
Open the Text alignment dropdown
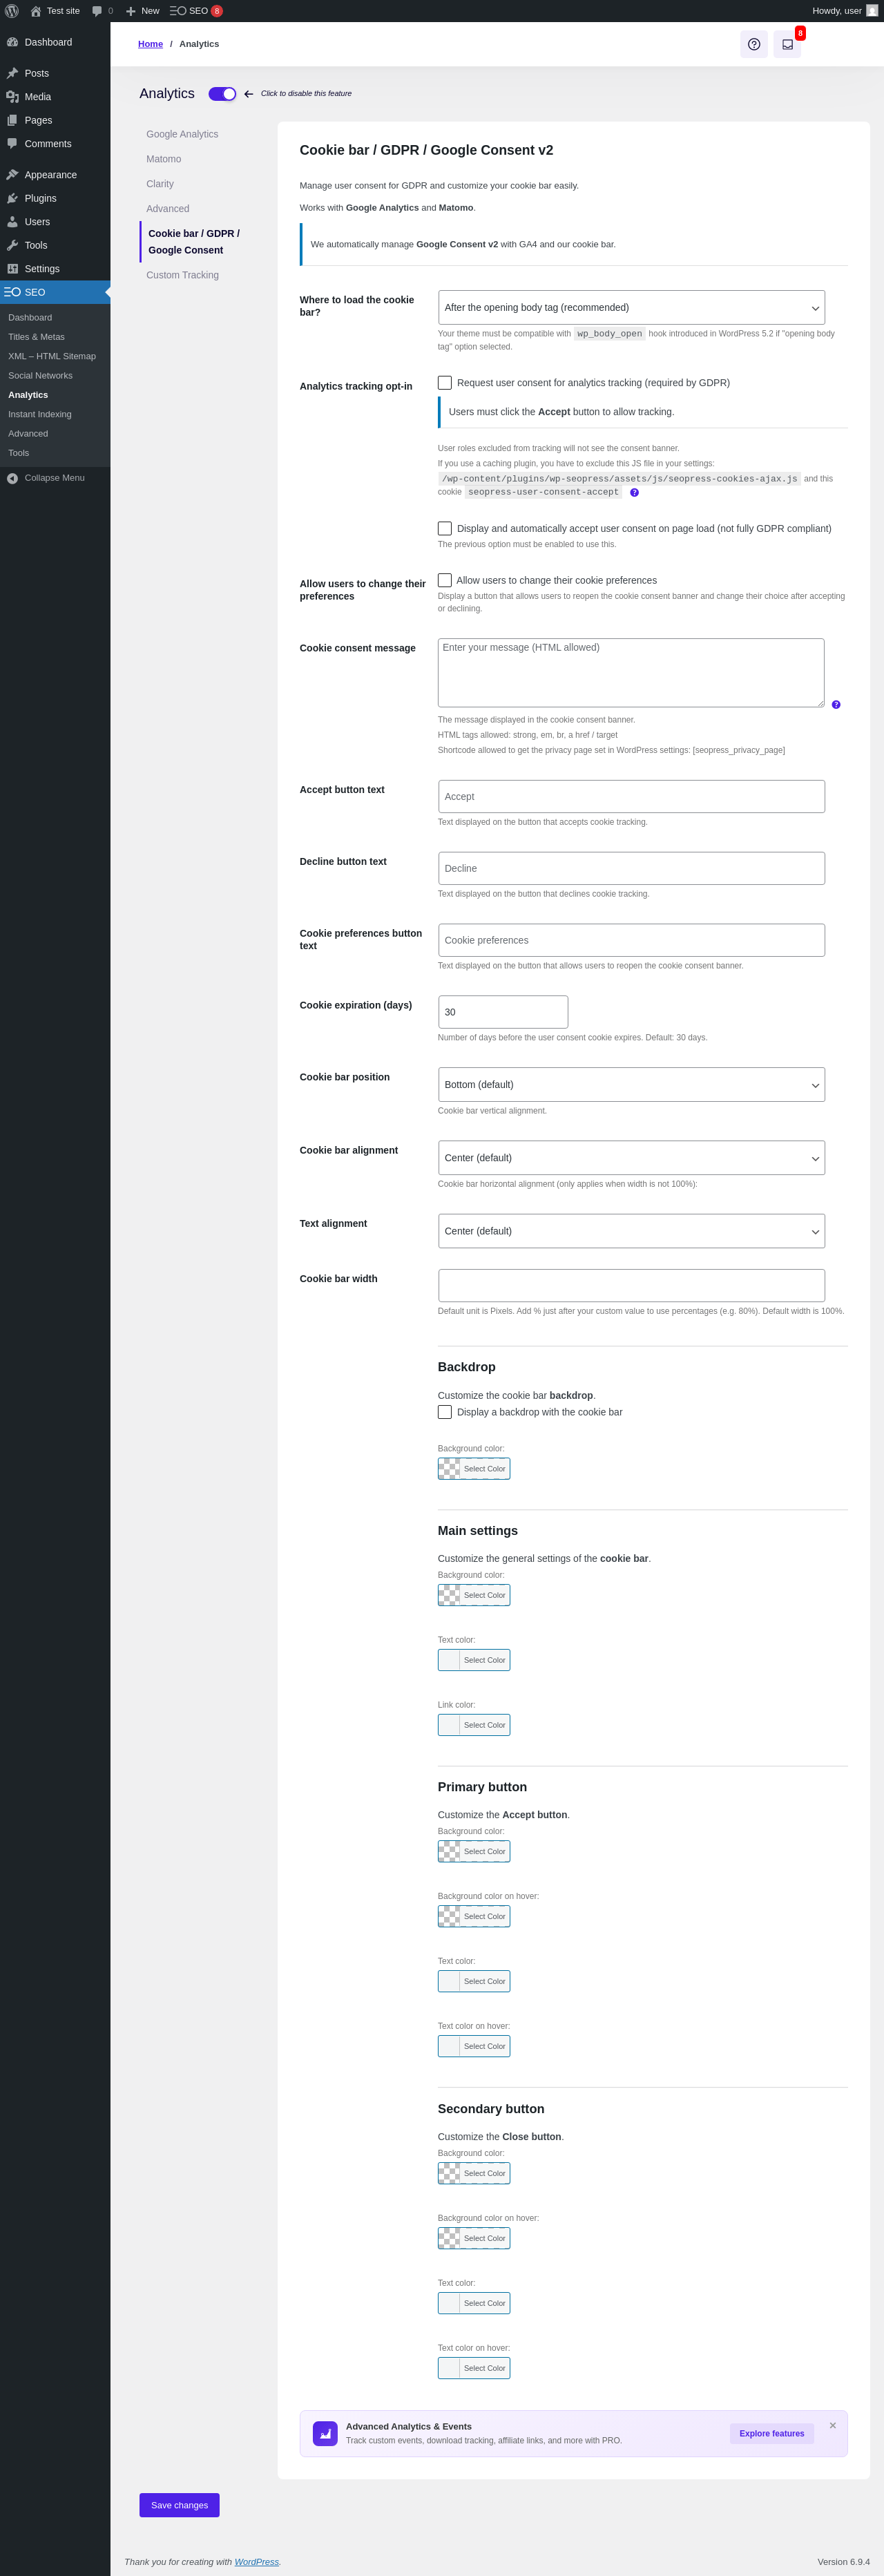(631, 1231)
